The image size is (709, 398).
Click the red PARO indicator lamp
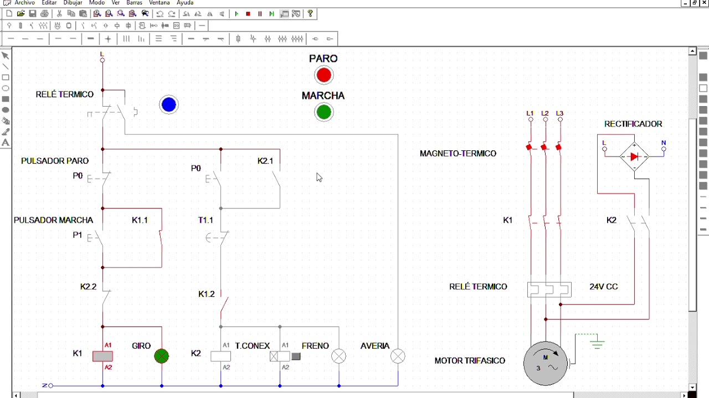323,75
